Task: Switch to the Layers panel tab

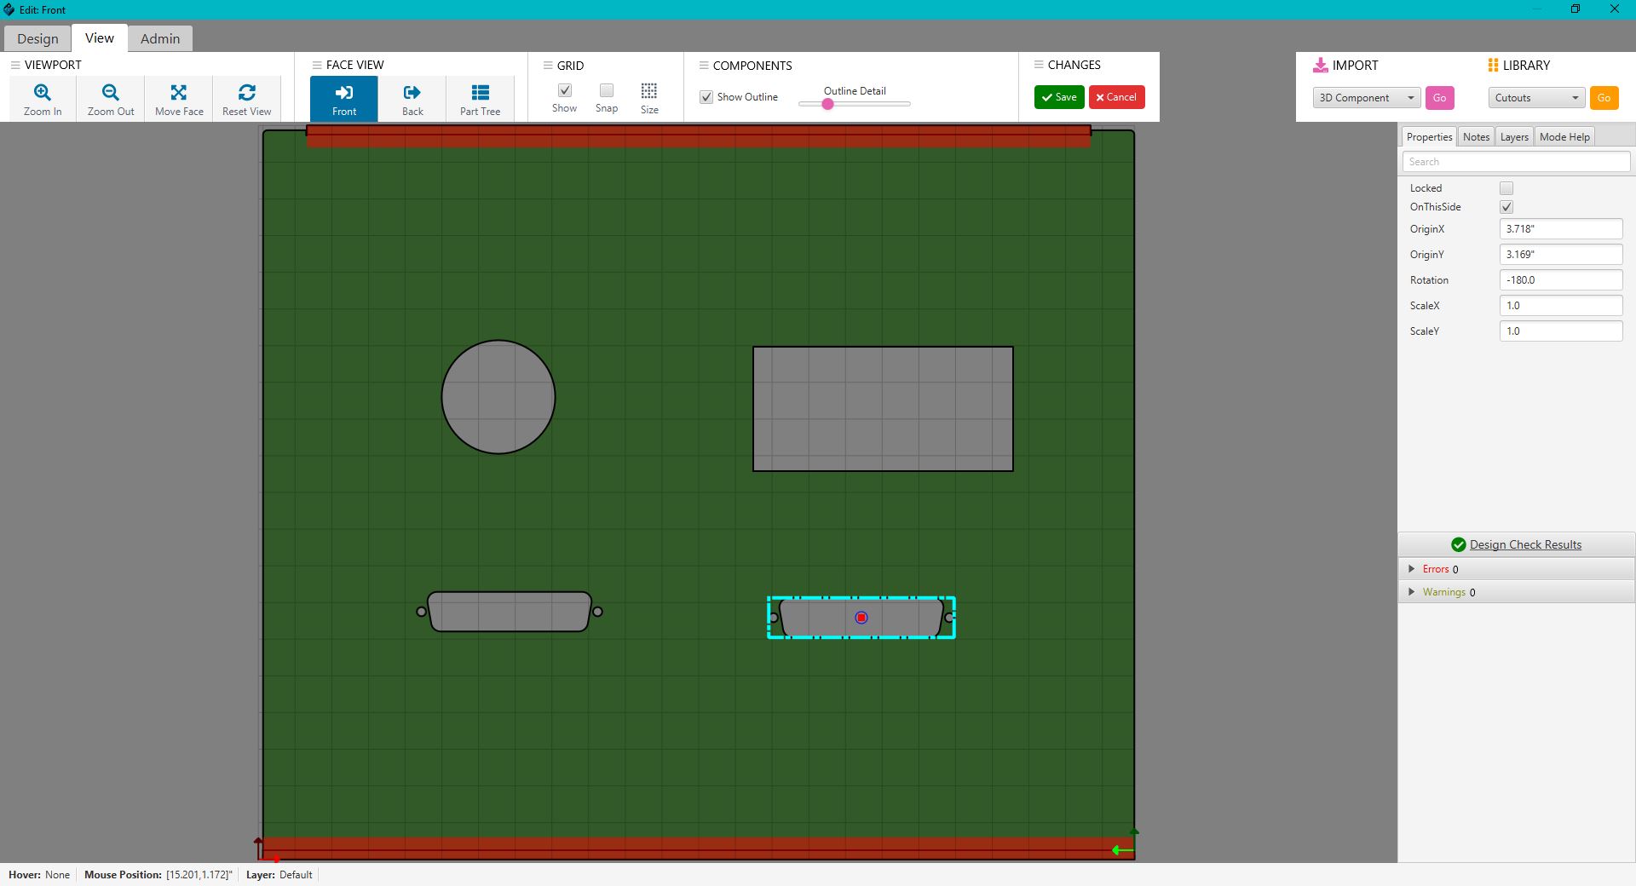Action: (x=1514, y=137)
